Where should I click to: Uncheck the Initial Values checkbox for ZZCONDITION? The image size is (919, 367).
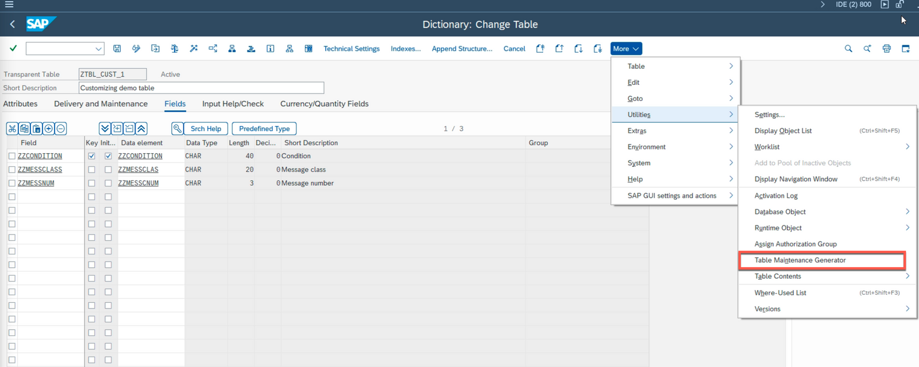(108, 156)
